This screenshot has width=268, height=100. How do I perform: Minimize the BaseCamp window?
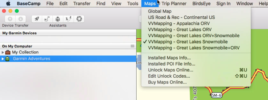point(10,11)
